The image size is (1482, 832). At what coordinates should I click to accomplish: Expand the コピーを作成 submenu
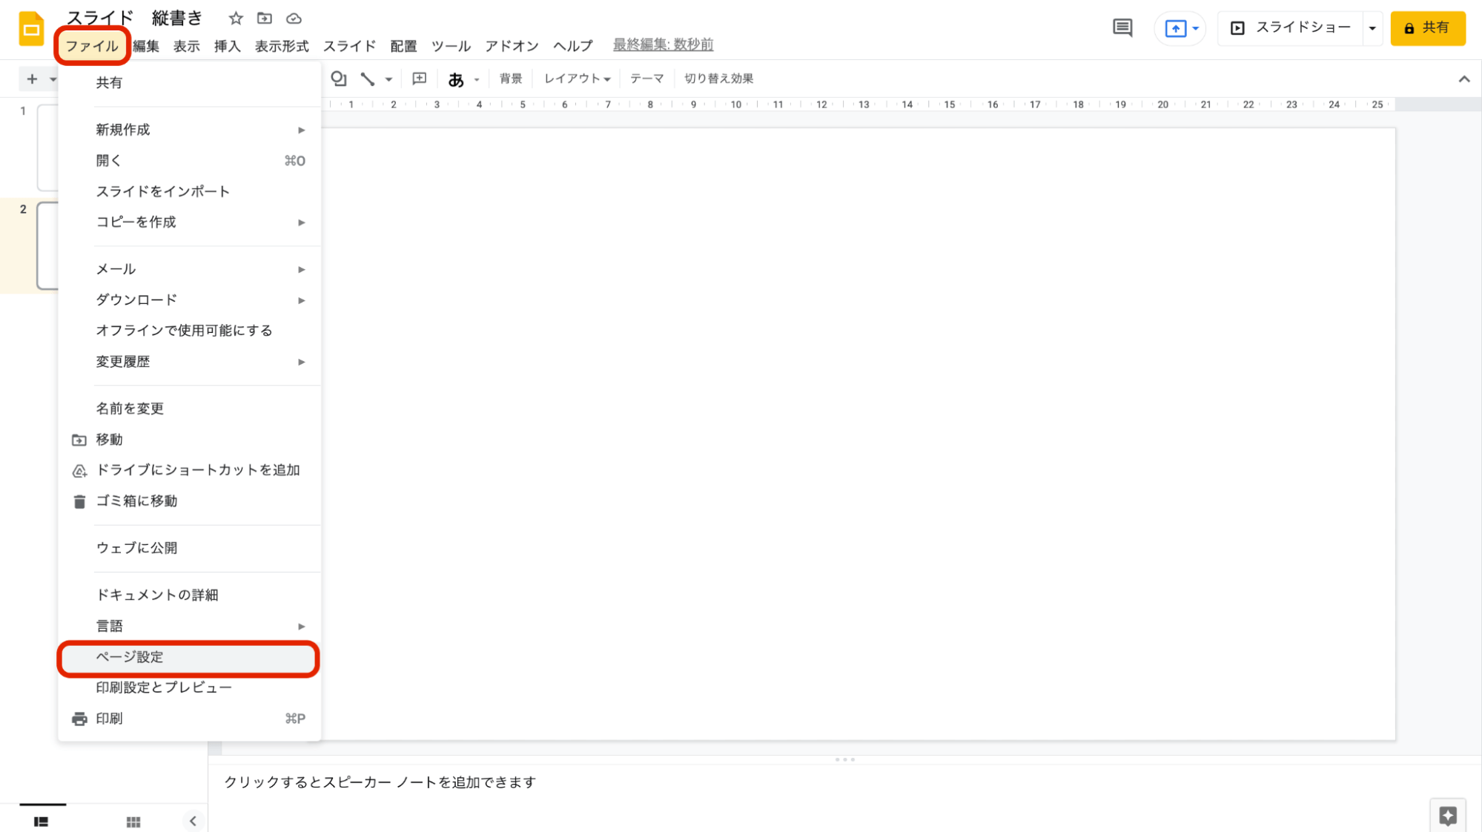tap(189, 222)
